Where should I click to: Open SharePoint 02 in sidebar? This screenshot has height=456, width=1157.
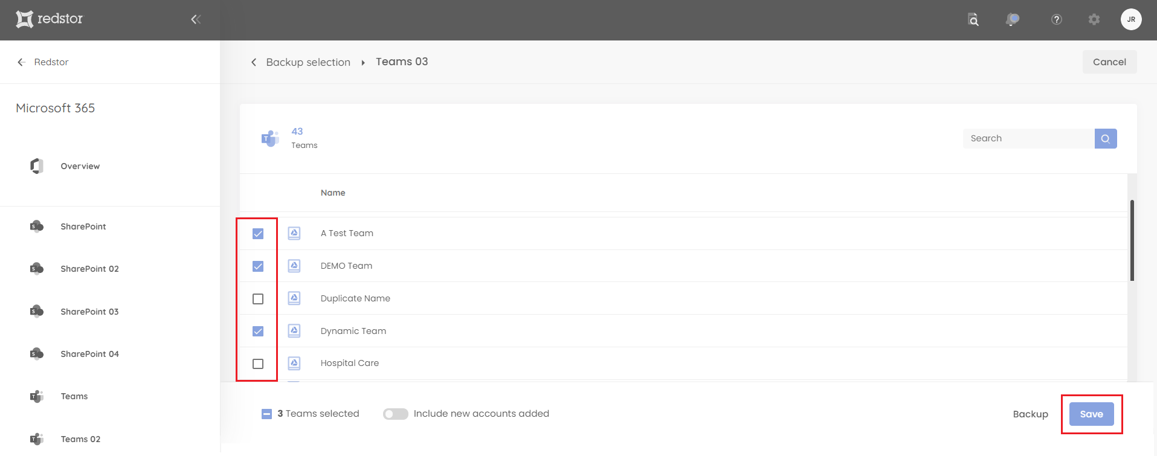[89, 269]
